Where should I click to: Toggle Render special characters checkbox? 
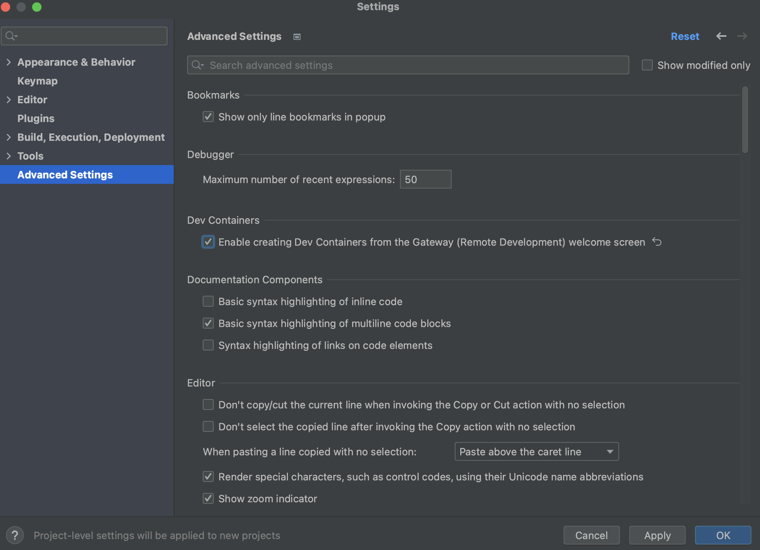(x=208, y=476)
